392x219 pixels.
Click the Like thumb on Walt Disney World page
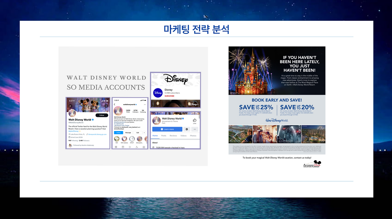195,120
